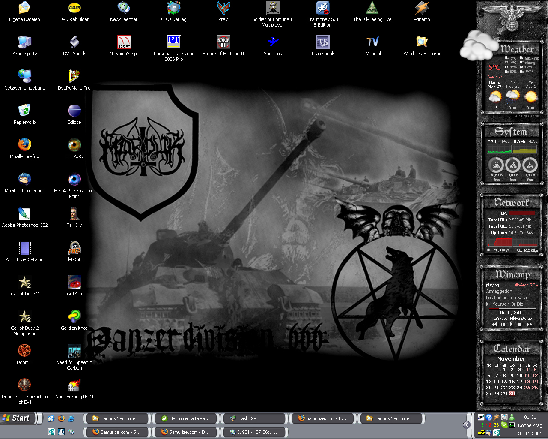Image resolution: width=548 pixels, height=439 pixels.
Task: Click the Start button
Action: pos(18,418)
